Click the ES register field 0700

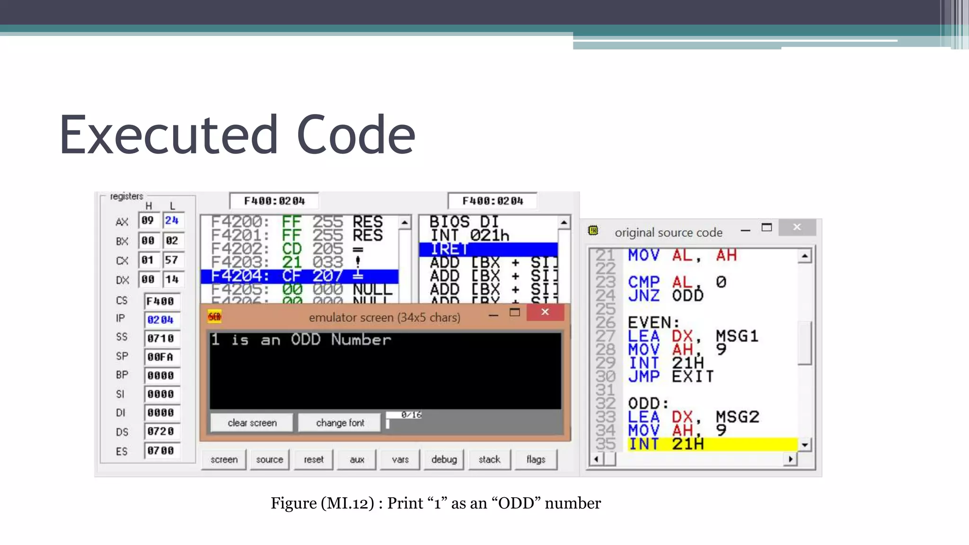[x=162, y=450]
